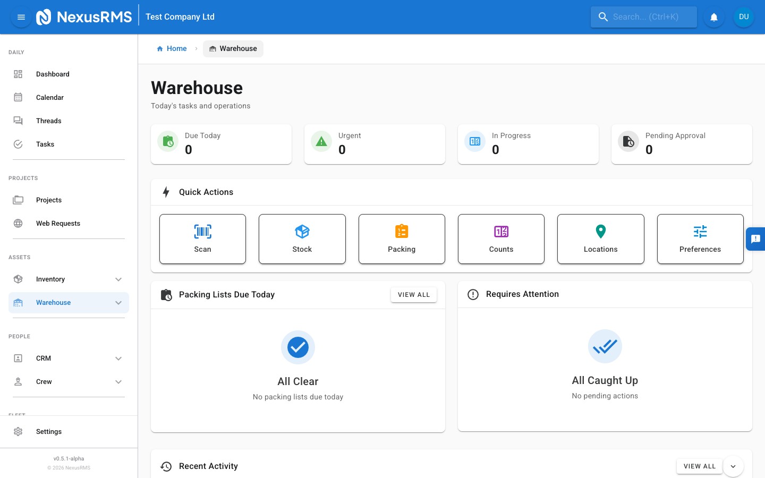Open the Locations quick action
The height and width of the screenshot is (478, 765).
pos(600,239)
